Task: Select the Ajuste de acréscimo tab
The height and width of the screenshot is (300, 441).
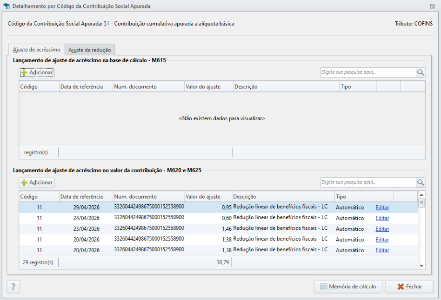Action: (x=37, y=49)
